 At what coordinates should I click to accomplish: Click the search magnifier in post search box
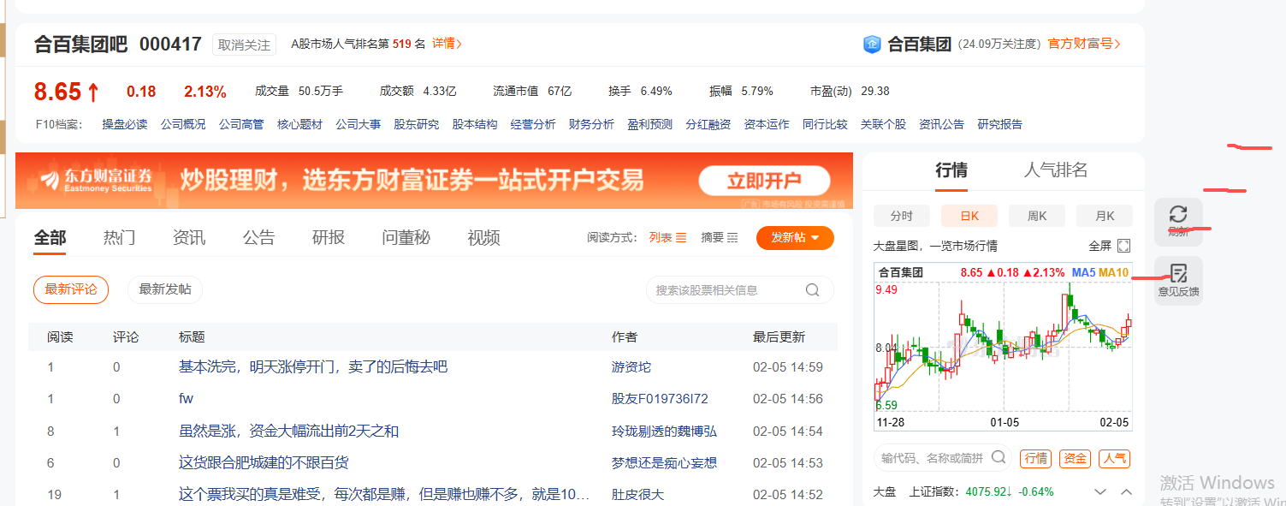812,290
